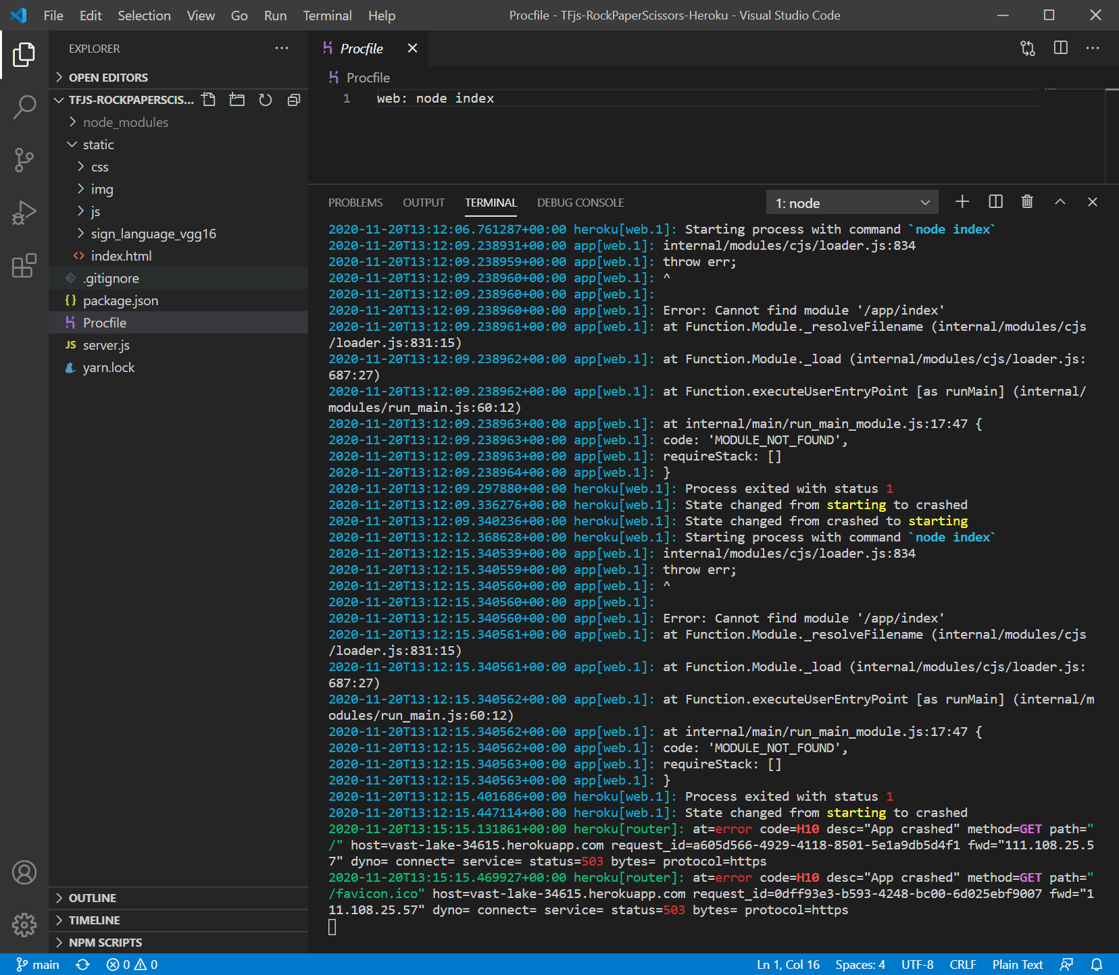
Task: Split the terminal pane
Action: tap(995, 201)
